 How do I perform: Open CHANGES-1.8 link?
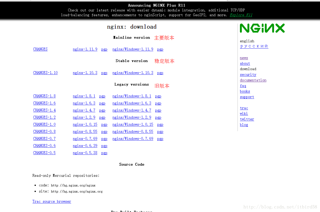[x=44, y=96]
